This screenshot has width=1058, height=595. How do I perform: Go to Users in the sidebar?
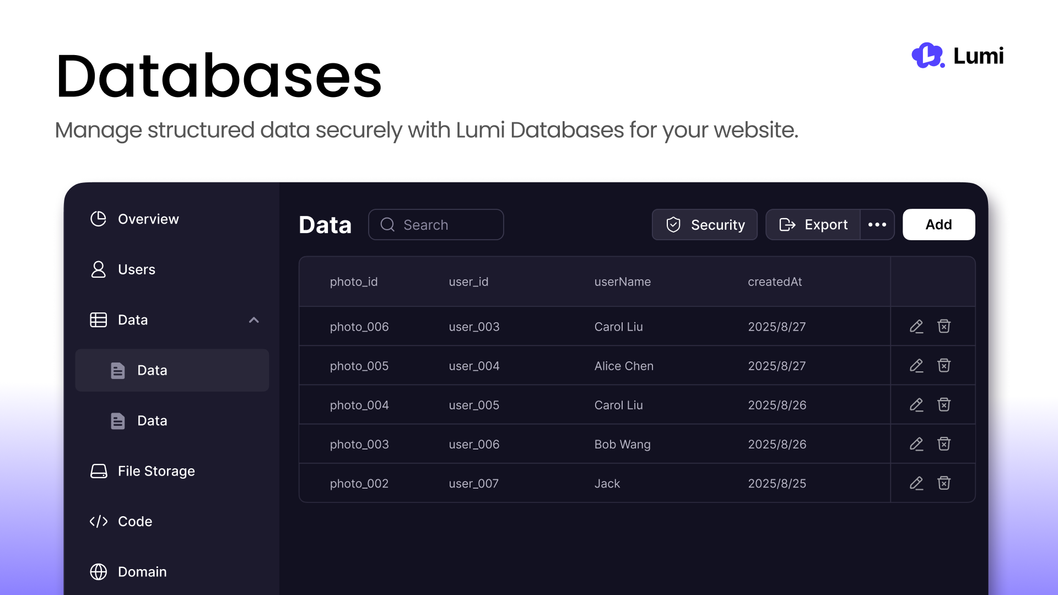pyautogui.click(x=136, y=269)
